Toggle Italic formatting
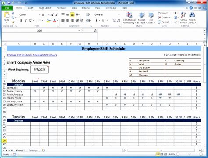The height and width of the screenshot is (158, 208). 26,21
